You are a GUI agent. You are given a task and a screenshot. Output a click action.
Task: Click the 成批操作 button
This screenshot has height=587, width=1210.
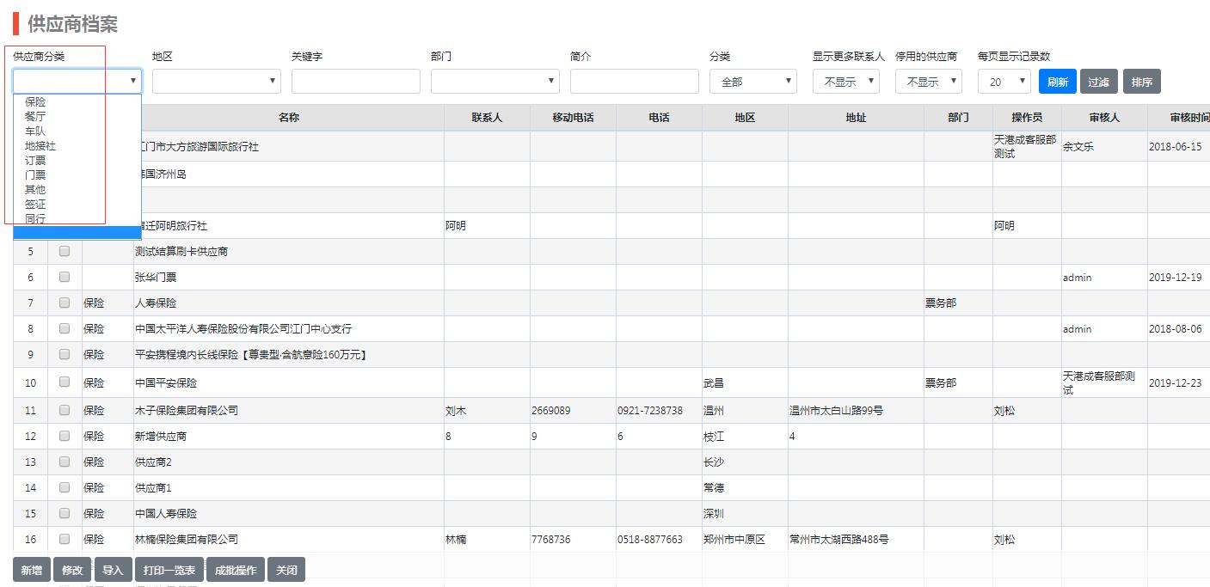click(236, 570)
